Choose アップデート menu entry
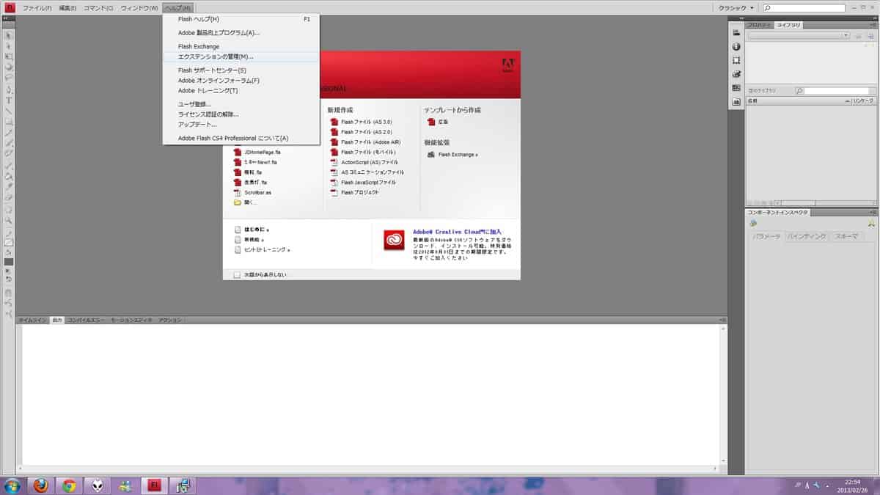 [x=241, y=125]
